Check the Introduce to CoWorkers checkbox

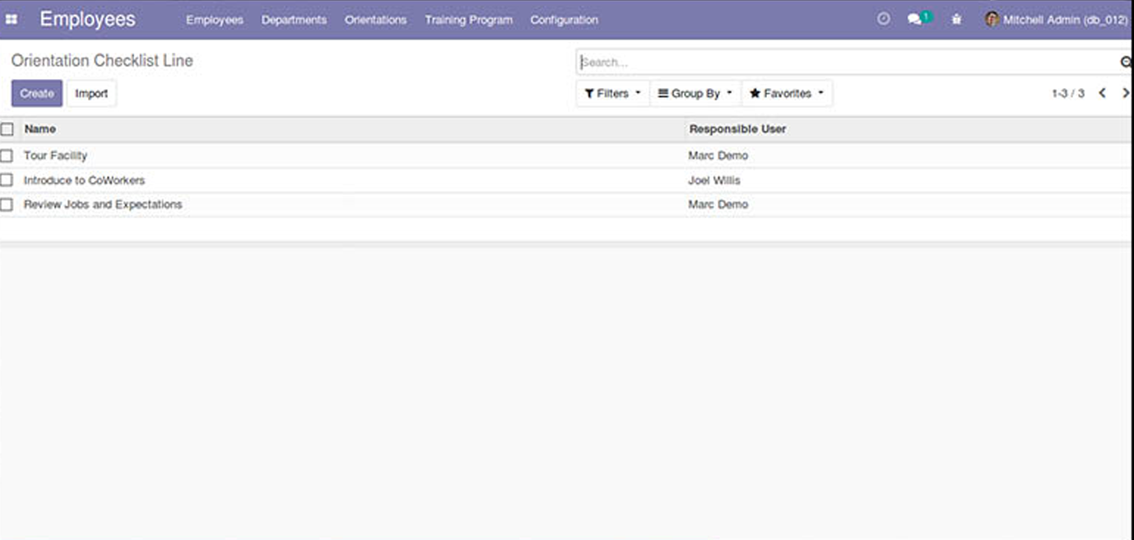click(7, 180)
